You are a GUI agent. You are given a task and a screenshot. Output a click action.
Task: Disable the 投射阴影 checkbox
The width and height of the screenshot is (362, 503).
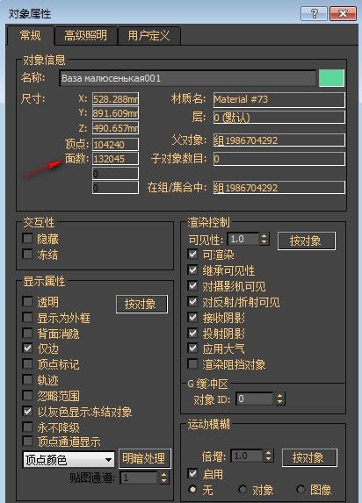click(192, 334)
